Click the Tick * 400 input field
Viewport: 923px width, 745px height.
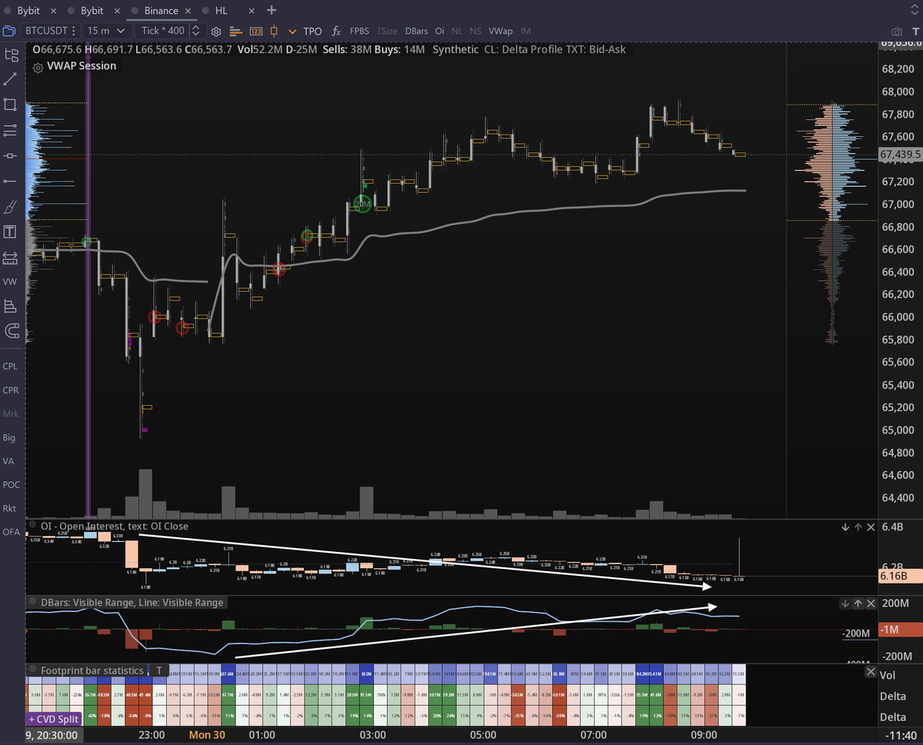(x=162, y=31)
